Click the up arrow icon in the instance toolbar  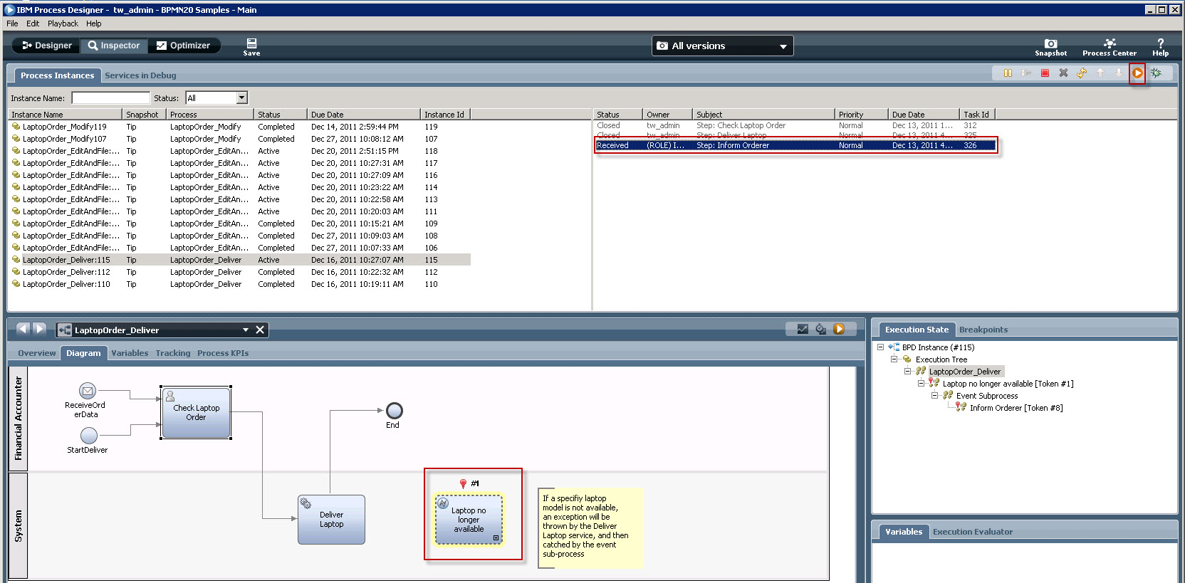click(1100, 73)
